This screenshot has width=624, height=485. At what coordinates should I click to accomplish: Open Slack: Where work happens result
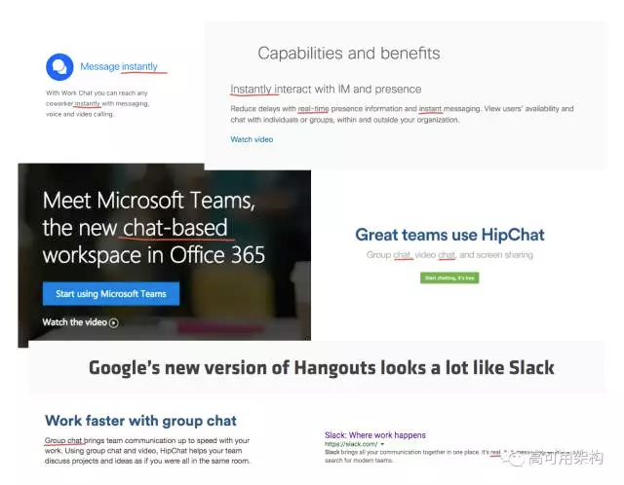point(375,435)
